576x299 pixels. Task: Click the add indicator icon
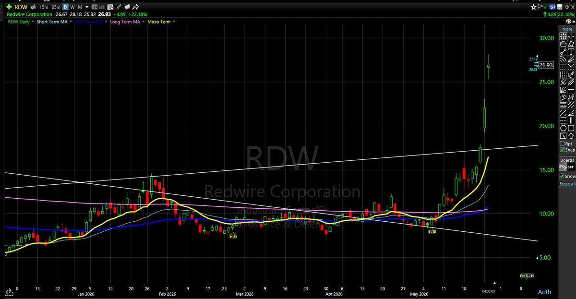point(110,7)
